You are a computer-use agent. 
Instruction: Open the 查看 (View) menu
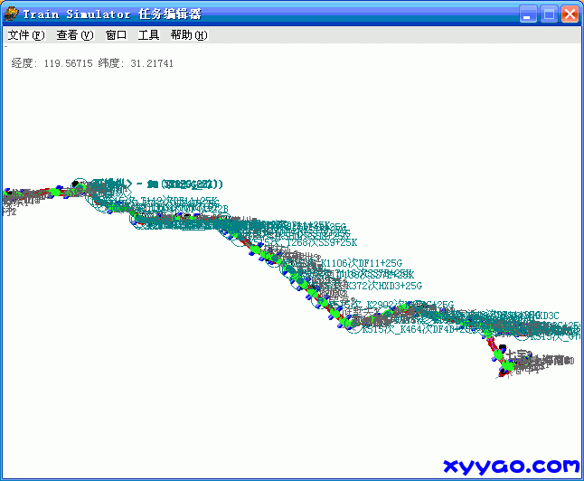74,35
